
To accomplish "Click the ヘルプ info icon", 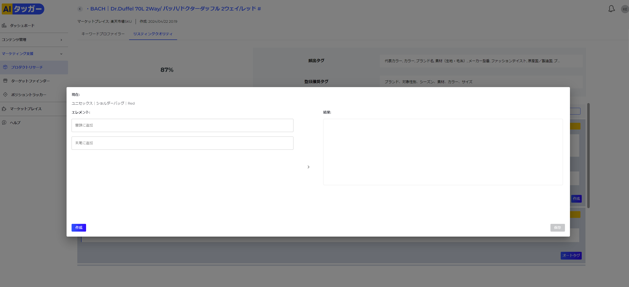I will tap(4, 123).
